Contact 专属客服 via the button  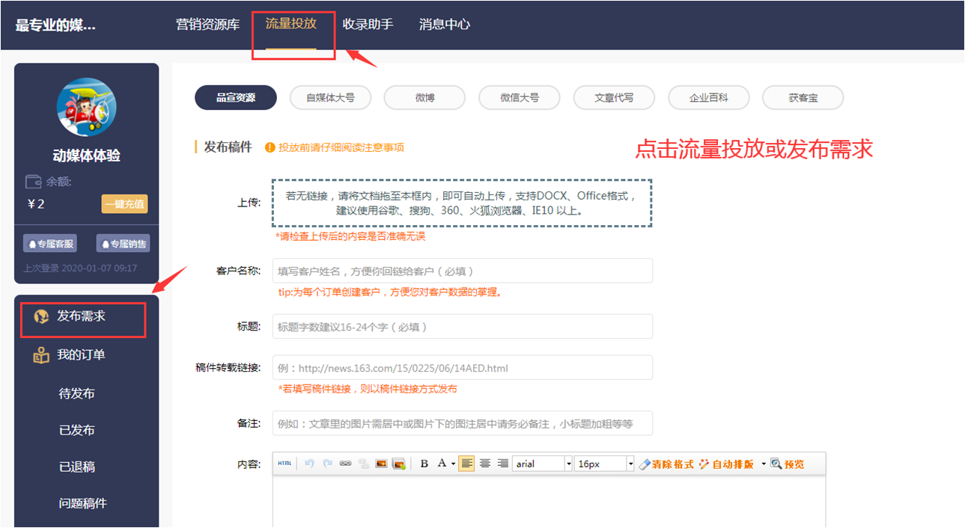coord(49,244)
